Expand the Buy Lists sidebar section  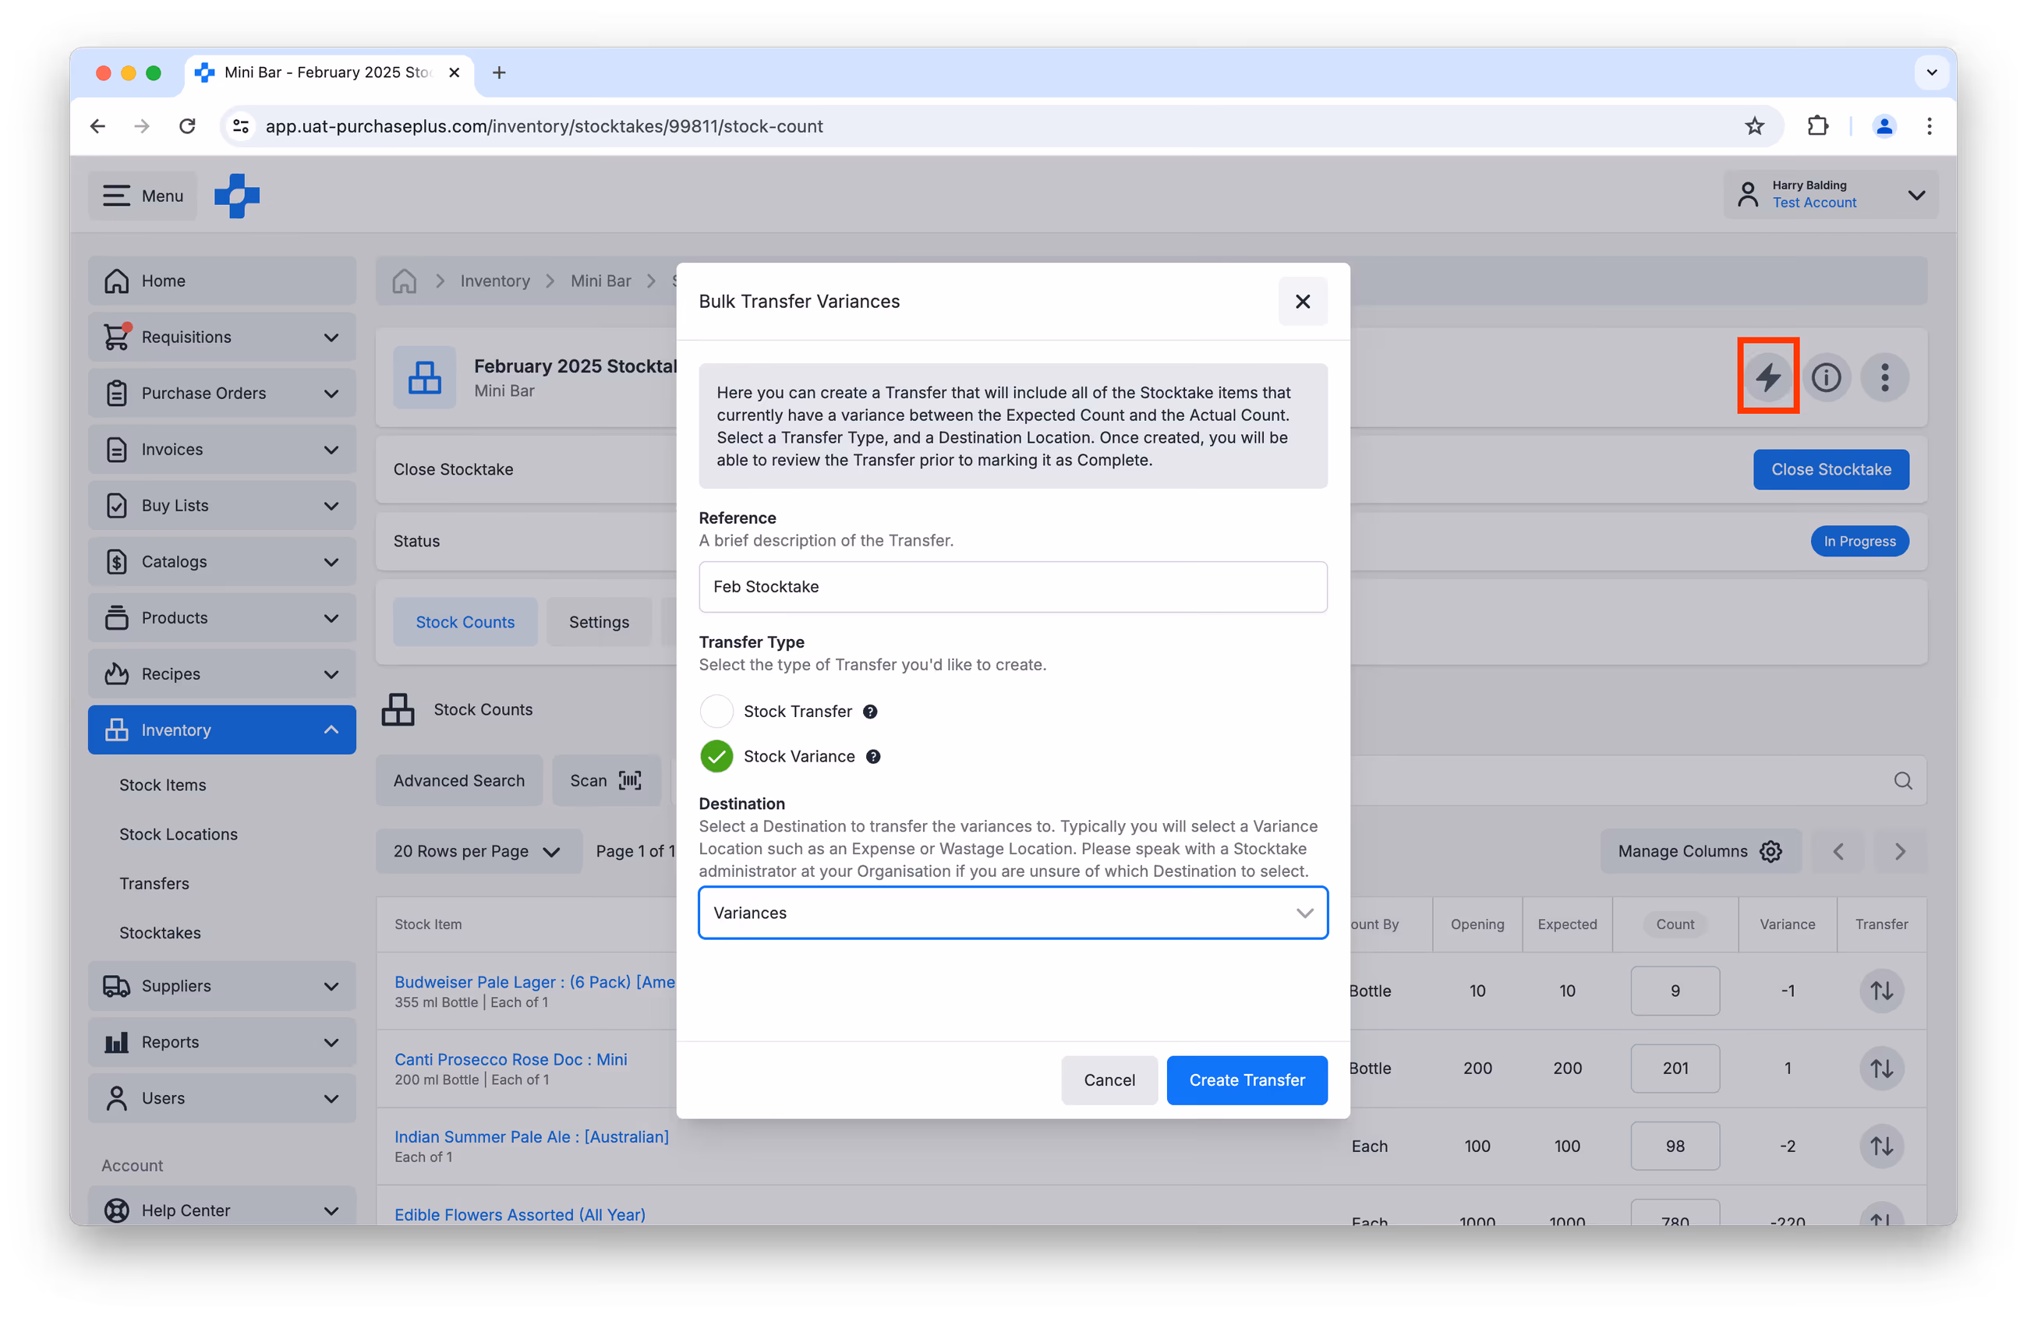[x=221, y=506]
